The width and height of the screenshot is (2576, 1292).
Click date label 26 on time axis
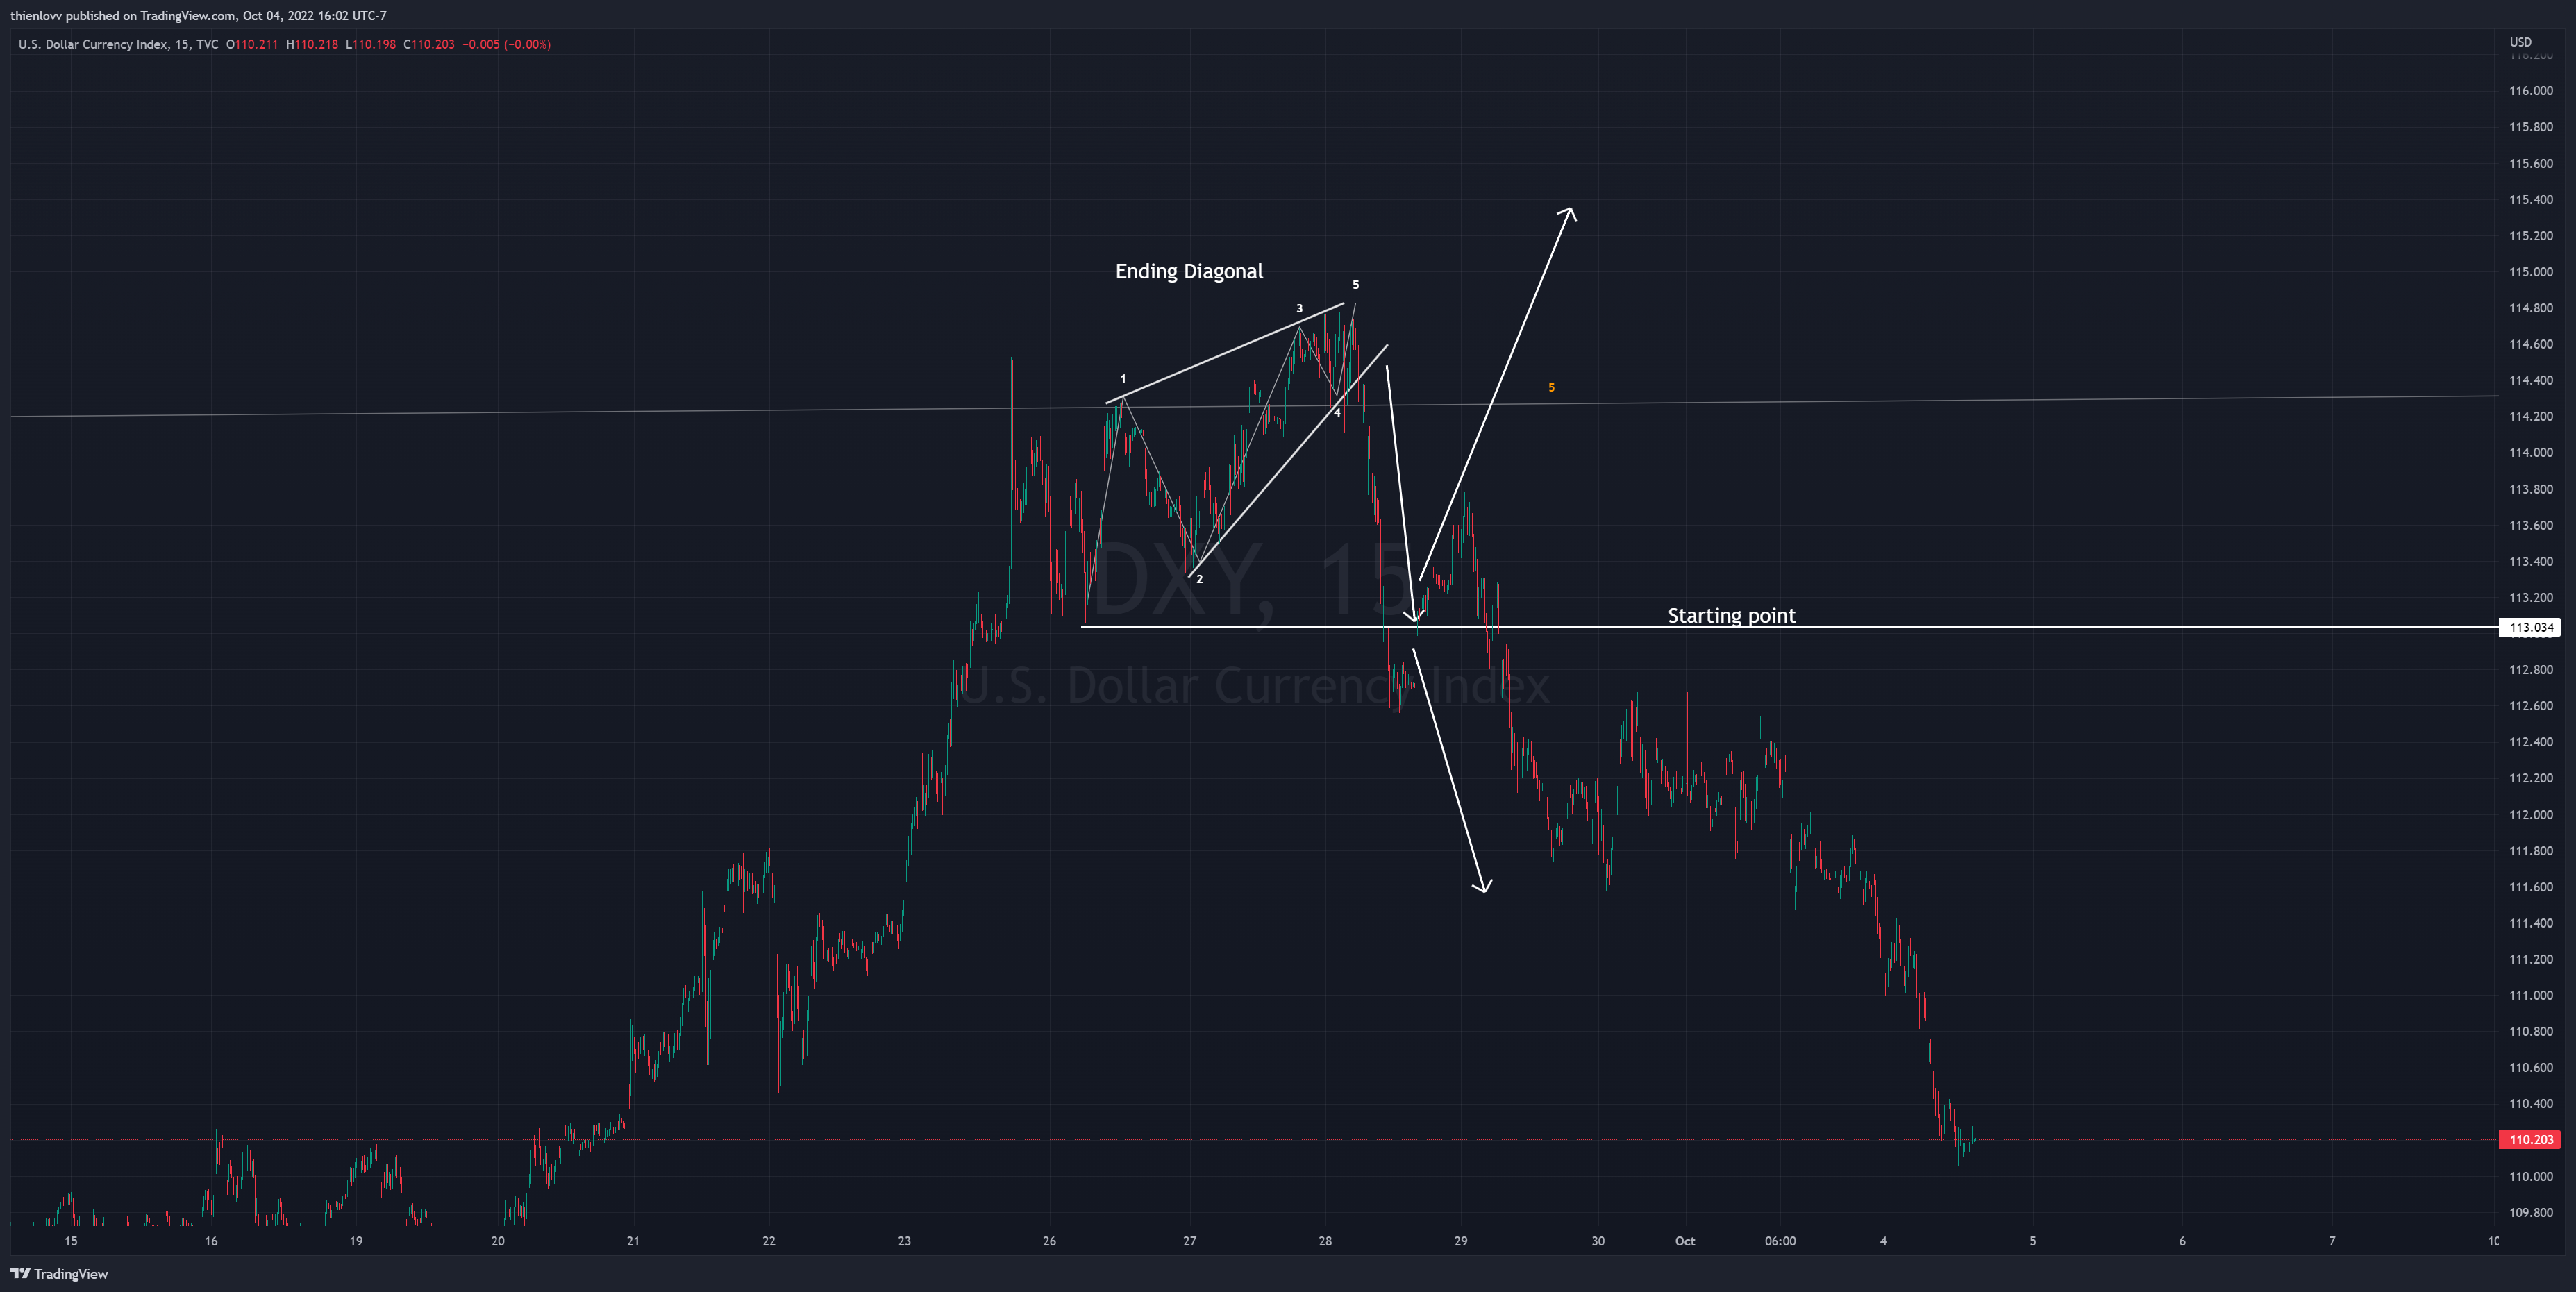pyautogui.click(x=1049, y=1241)
